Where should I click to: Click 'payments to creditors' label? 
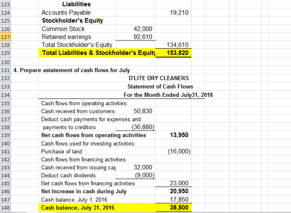[x=69, y=127]
